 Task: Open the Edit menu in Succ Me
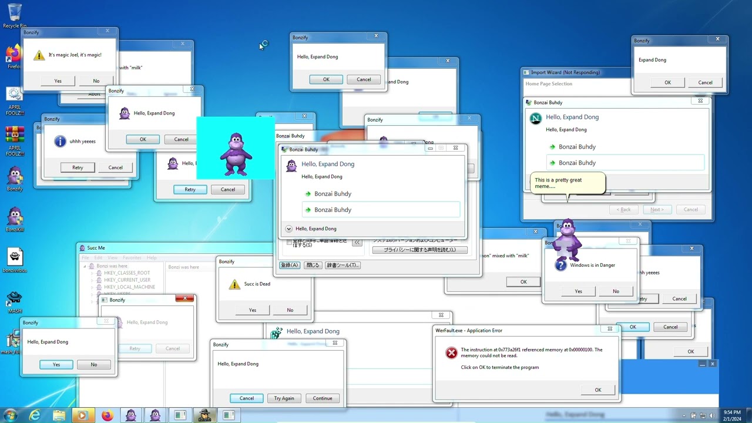click(x=98, y=258)
